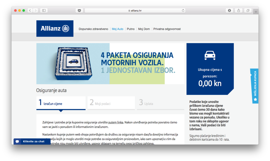The image size is (270, 161).
Task: Click the white car icon
Action: pyautogui.click(x=210, y=55)
